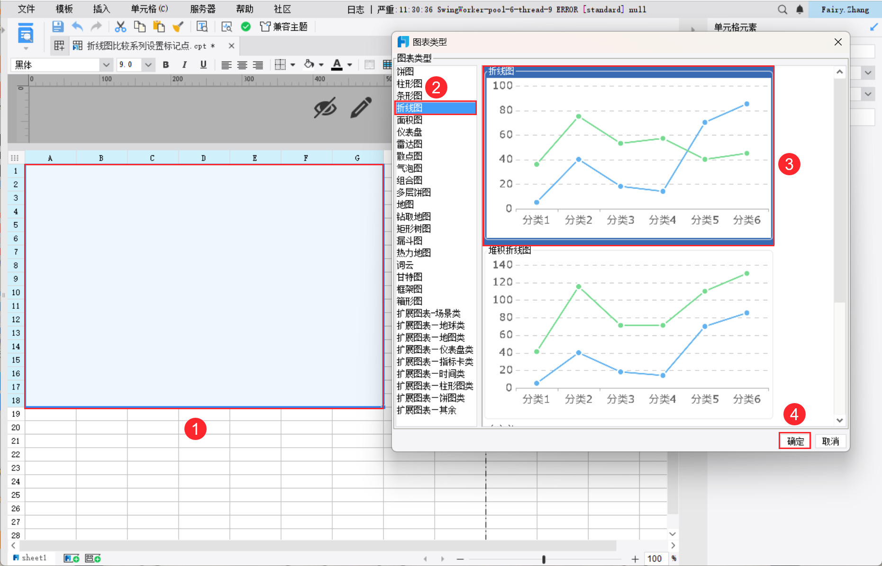882x566 pixels.
Task: Toggle the crossed-out eye visibility icon
Action: click(325, 108)
